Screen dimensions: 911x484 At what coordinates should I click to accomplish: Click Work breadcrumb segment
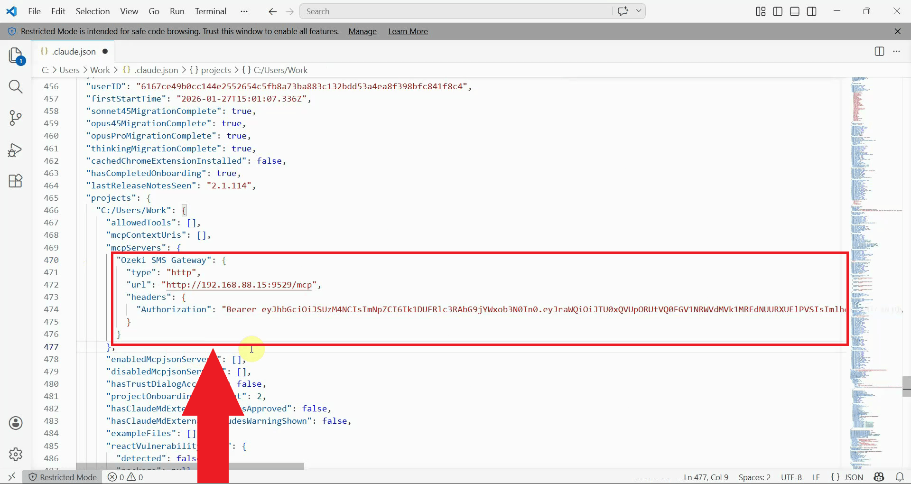point(100,70)
